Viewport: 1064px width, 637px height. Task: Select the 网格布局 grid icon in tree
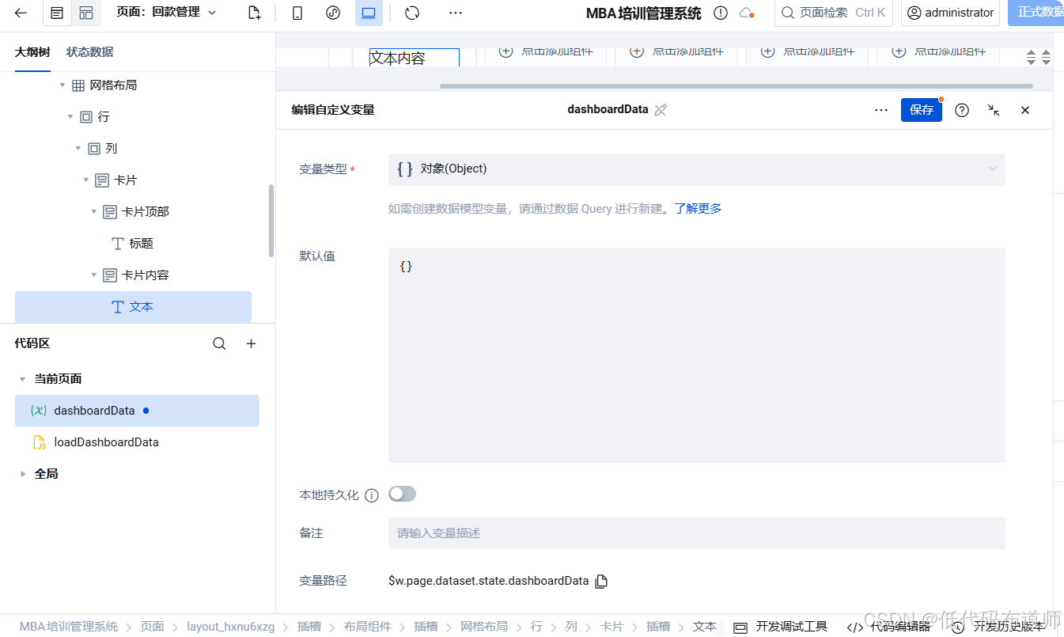[78, 85]
